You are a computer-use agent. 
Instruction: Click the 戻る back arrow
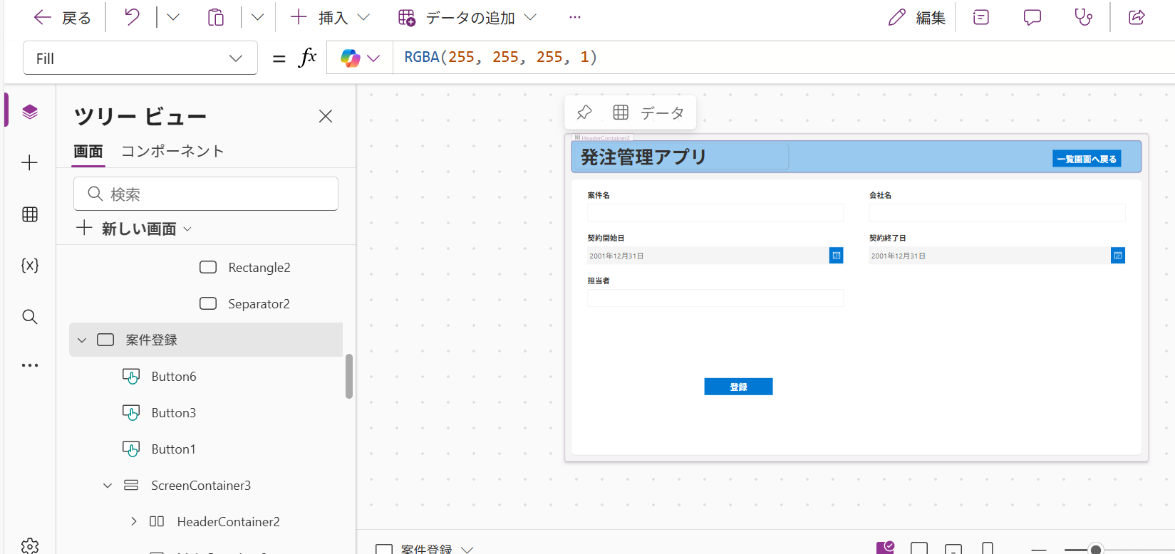[x=43, y=18]
